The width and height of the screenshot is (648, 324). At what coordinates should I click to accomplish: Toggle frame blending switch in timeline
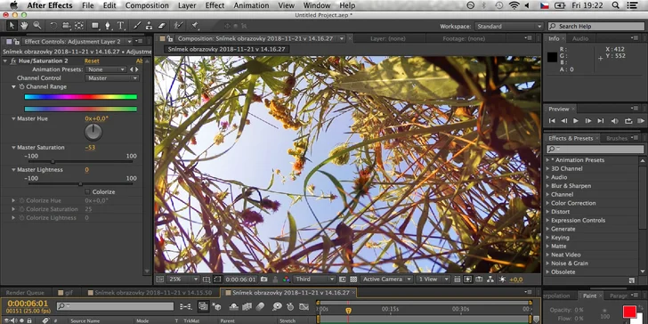247,306
